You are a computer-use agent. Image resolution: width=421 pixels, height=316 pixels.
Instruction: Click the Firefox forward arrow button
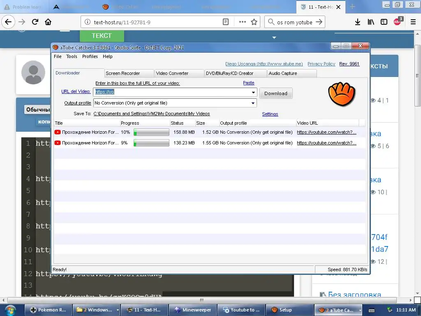[x=22, y=22]
